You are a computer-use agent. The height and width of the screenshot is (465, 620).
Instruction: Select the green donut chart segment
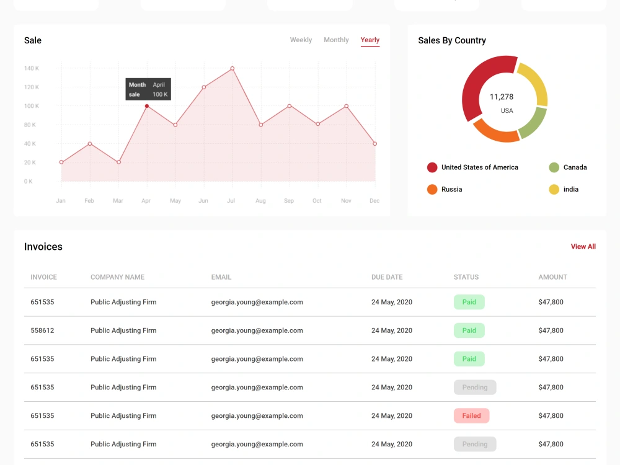pos(535,124)
